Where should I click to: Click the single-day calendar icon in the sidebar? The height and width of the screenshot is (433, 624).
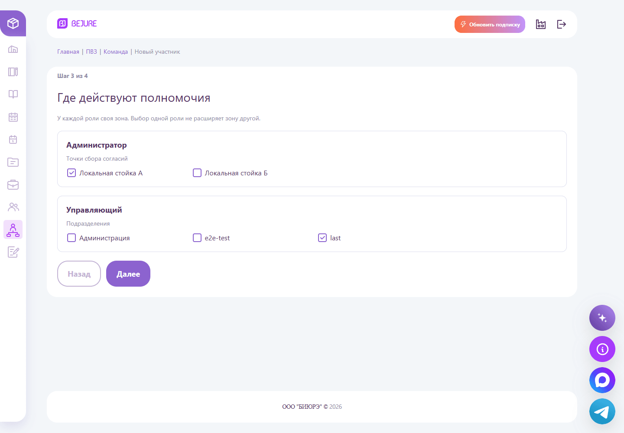pyautogui.click(x=13, y=139)
